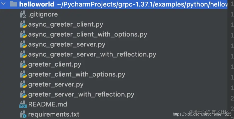The image size is (234, 119).
Task: Click the .gitignore file icon
Action: point(23,14)
